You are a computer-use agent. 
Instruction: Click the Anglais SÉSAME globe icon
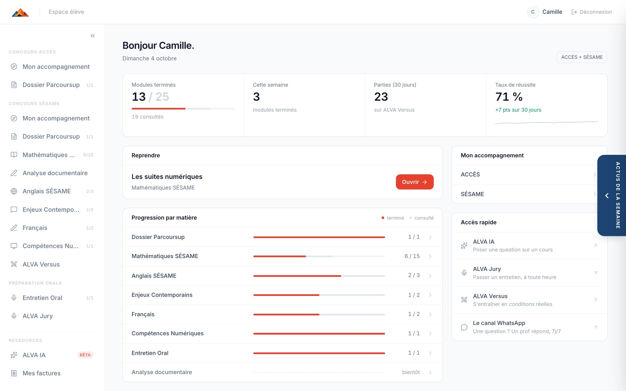(14, 191)
